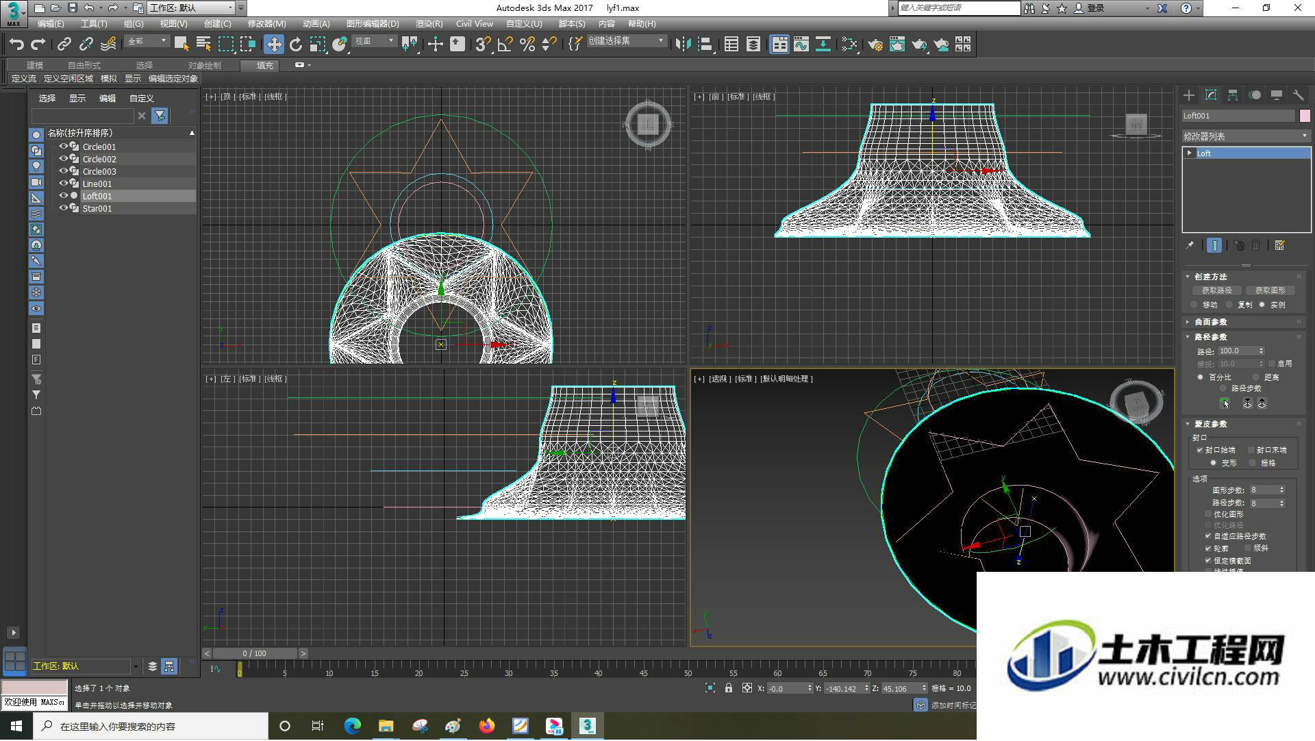1315x741 pixels.
Task: Select the 移动 radio button
Action: (x=1195, y=305)
